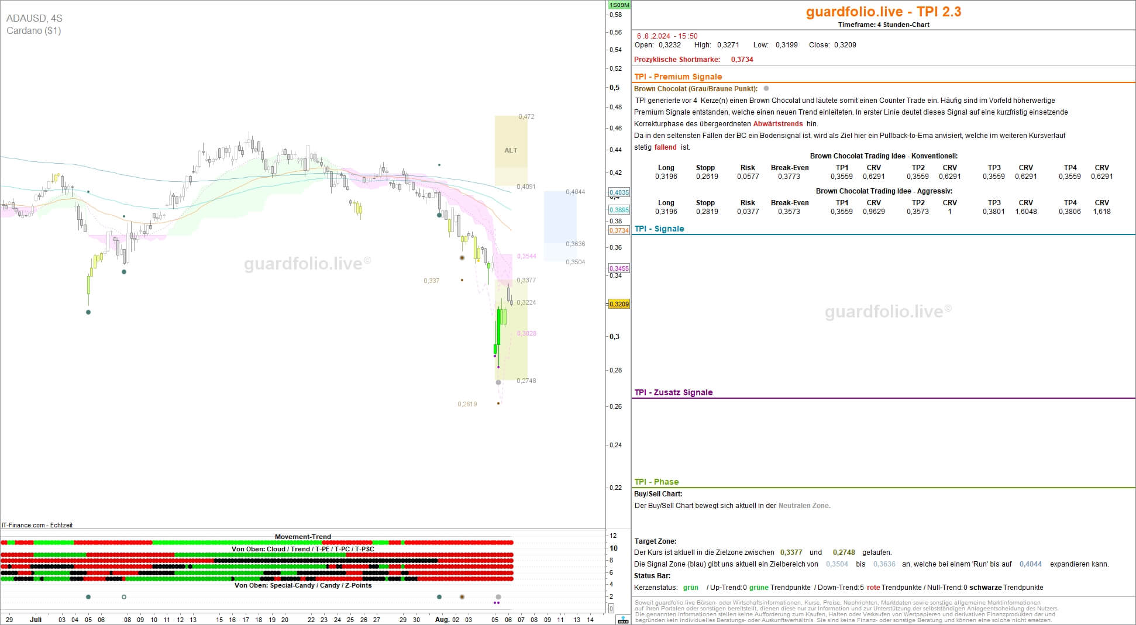
Task: Click teal dot below July 5 candle low
Action: [x=88, y=312]
